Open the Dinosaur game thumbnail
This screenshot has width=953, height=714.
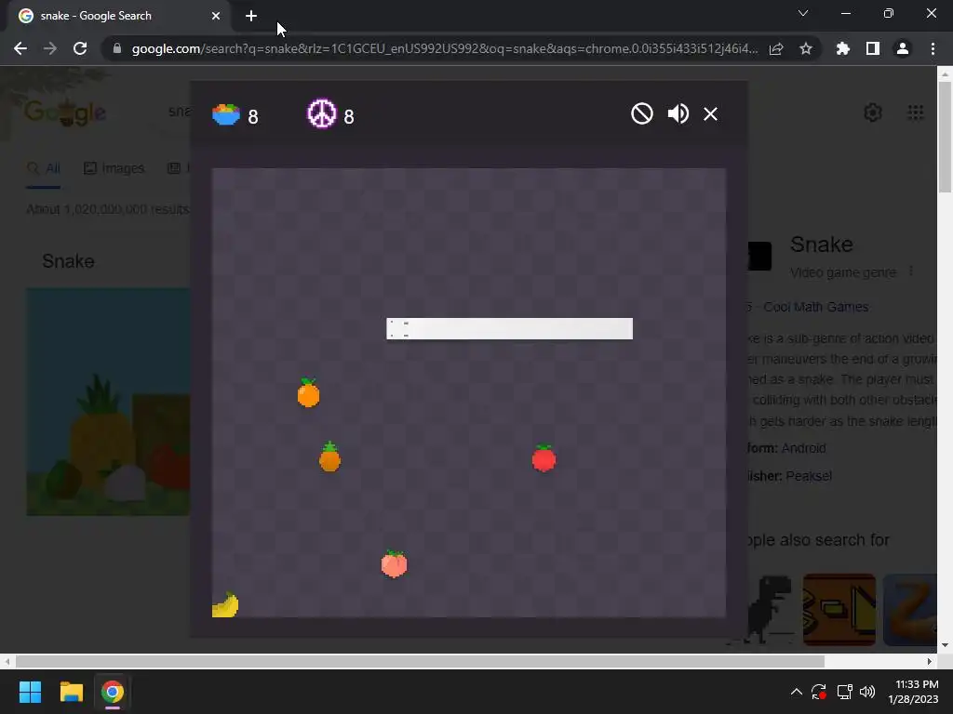tap(769, 609)
